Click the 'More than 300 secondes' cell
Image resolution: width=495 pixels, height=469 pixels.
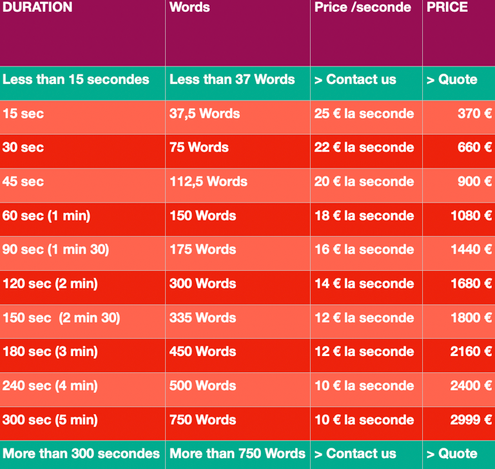click(82, 455)
